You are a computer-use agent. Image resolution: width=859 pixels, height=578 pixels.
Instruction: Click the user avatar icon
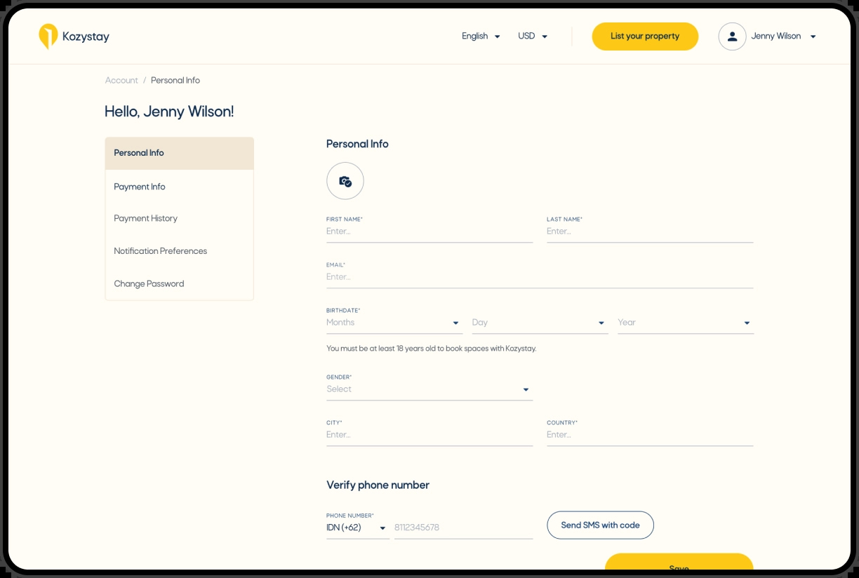732,36
